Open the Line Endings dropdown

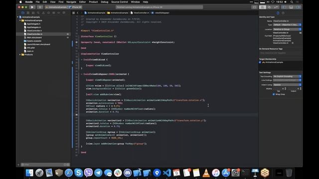pos(287,81)
